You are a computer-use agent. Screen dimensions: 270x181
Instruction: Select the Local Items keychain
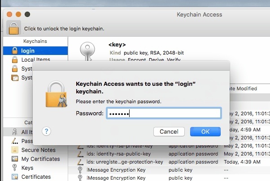point(35,59)
